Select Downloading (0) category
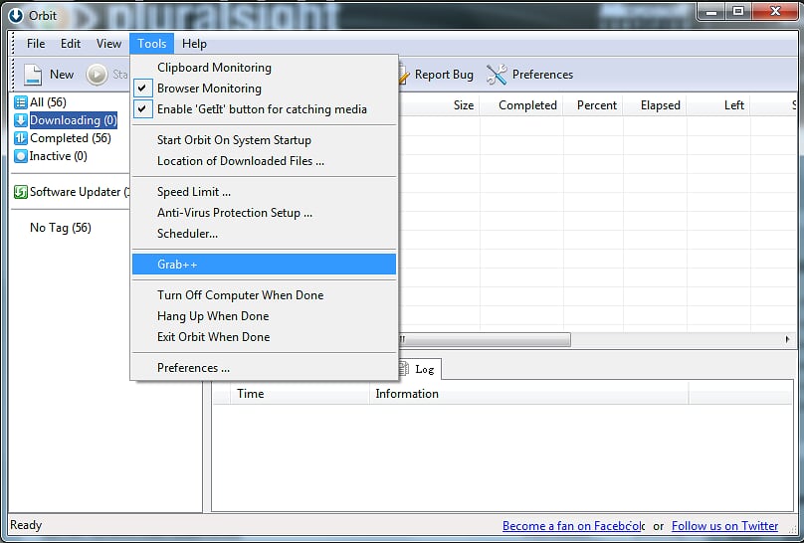Image resolution: width=804 pixels, height=543 pixels. click(74, 120)
